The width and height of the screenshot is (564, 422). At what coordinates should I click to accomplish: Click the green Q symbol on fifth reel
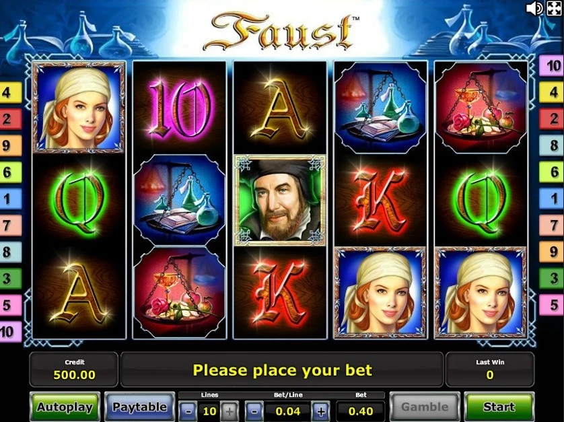click(481, 200)
